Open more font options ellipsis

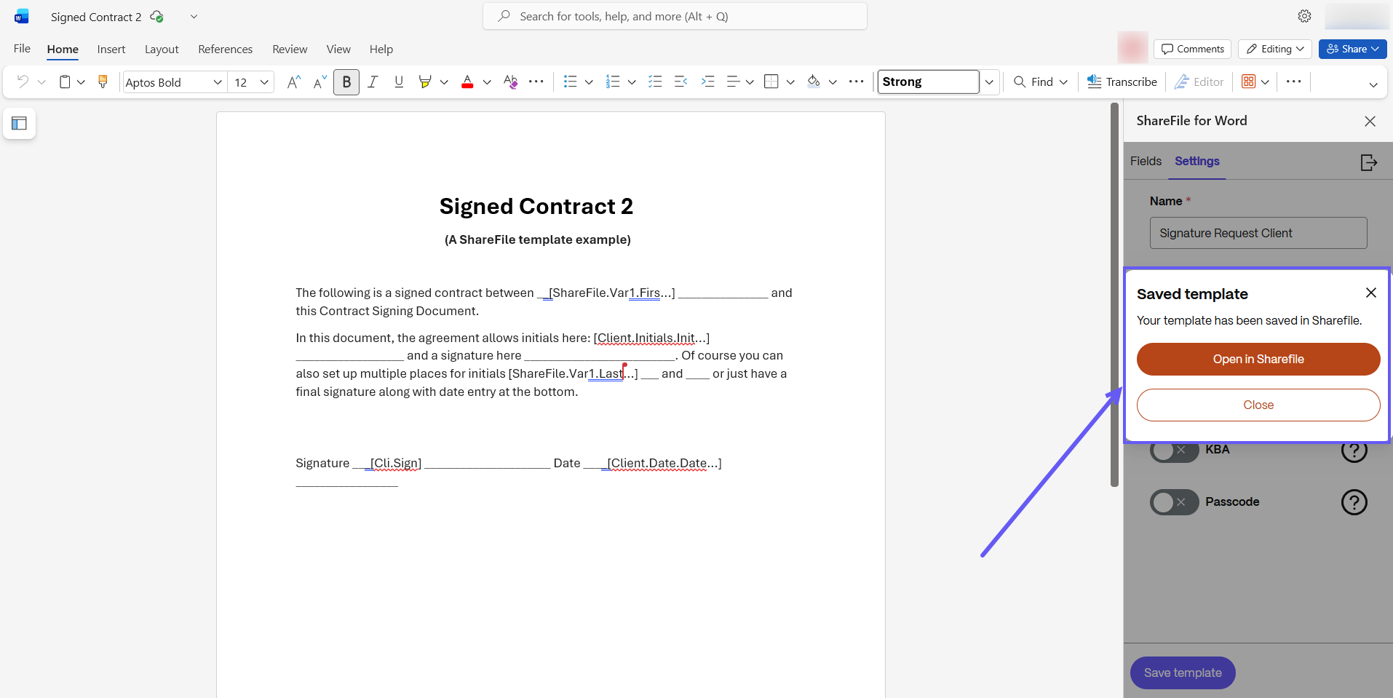tap(536, 82)
